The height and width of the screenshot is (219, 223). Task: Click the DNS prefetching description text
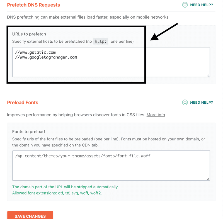coord(88,17)
